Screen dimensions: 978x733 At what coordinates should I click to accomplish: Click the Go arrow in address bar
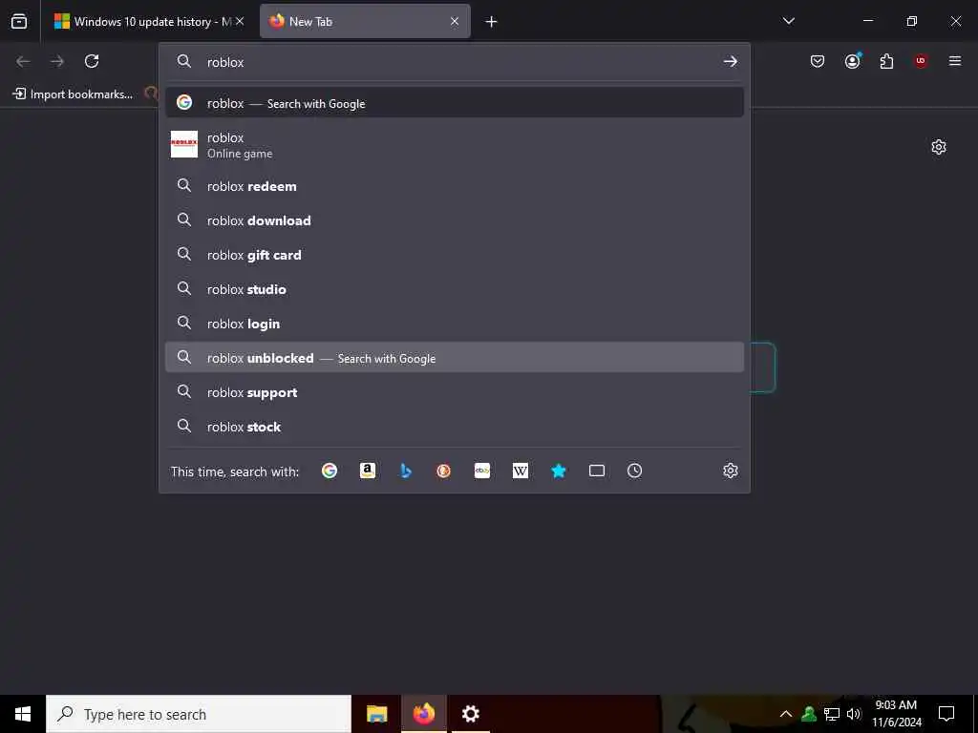731,61
